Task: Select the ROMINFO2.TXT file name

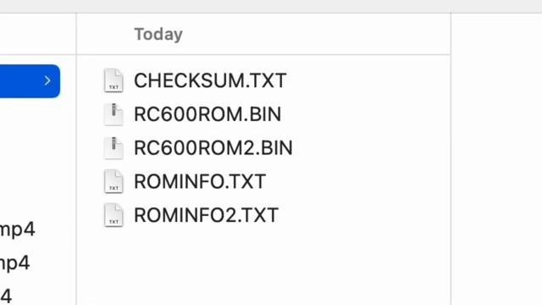Action: [206, 214]
